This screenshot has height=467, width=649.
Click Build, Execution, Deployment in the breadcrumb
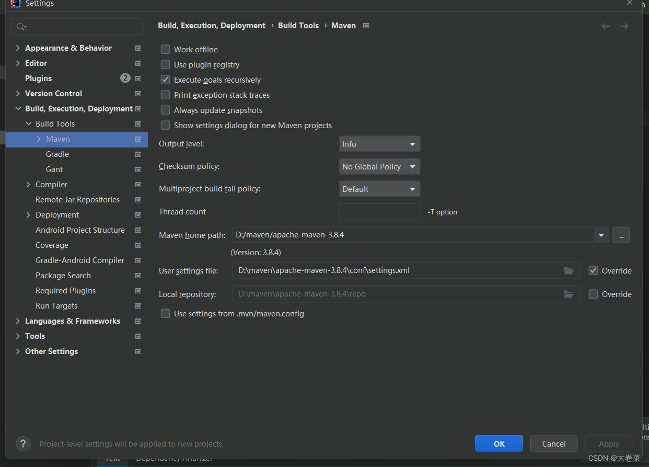point(212,26)
